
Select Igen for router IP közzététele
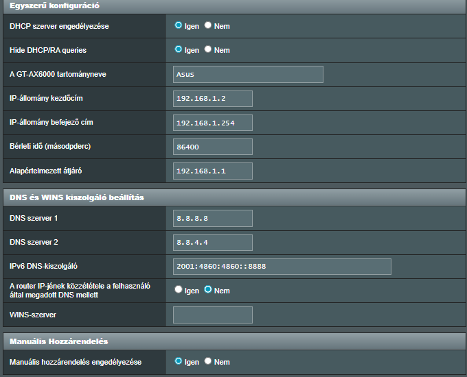coord(179,290)
